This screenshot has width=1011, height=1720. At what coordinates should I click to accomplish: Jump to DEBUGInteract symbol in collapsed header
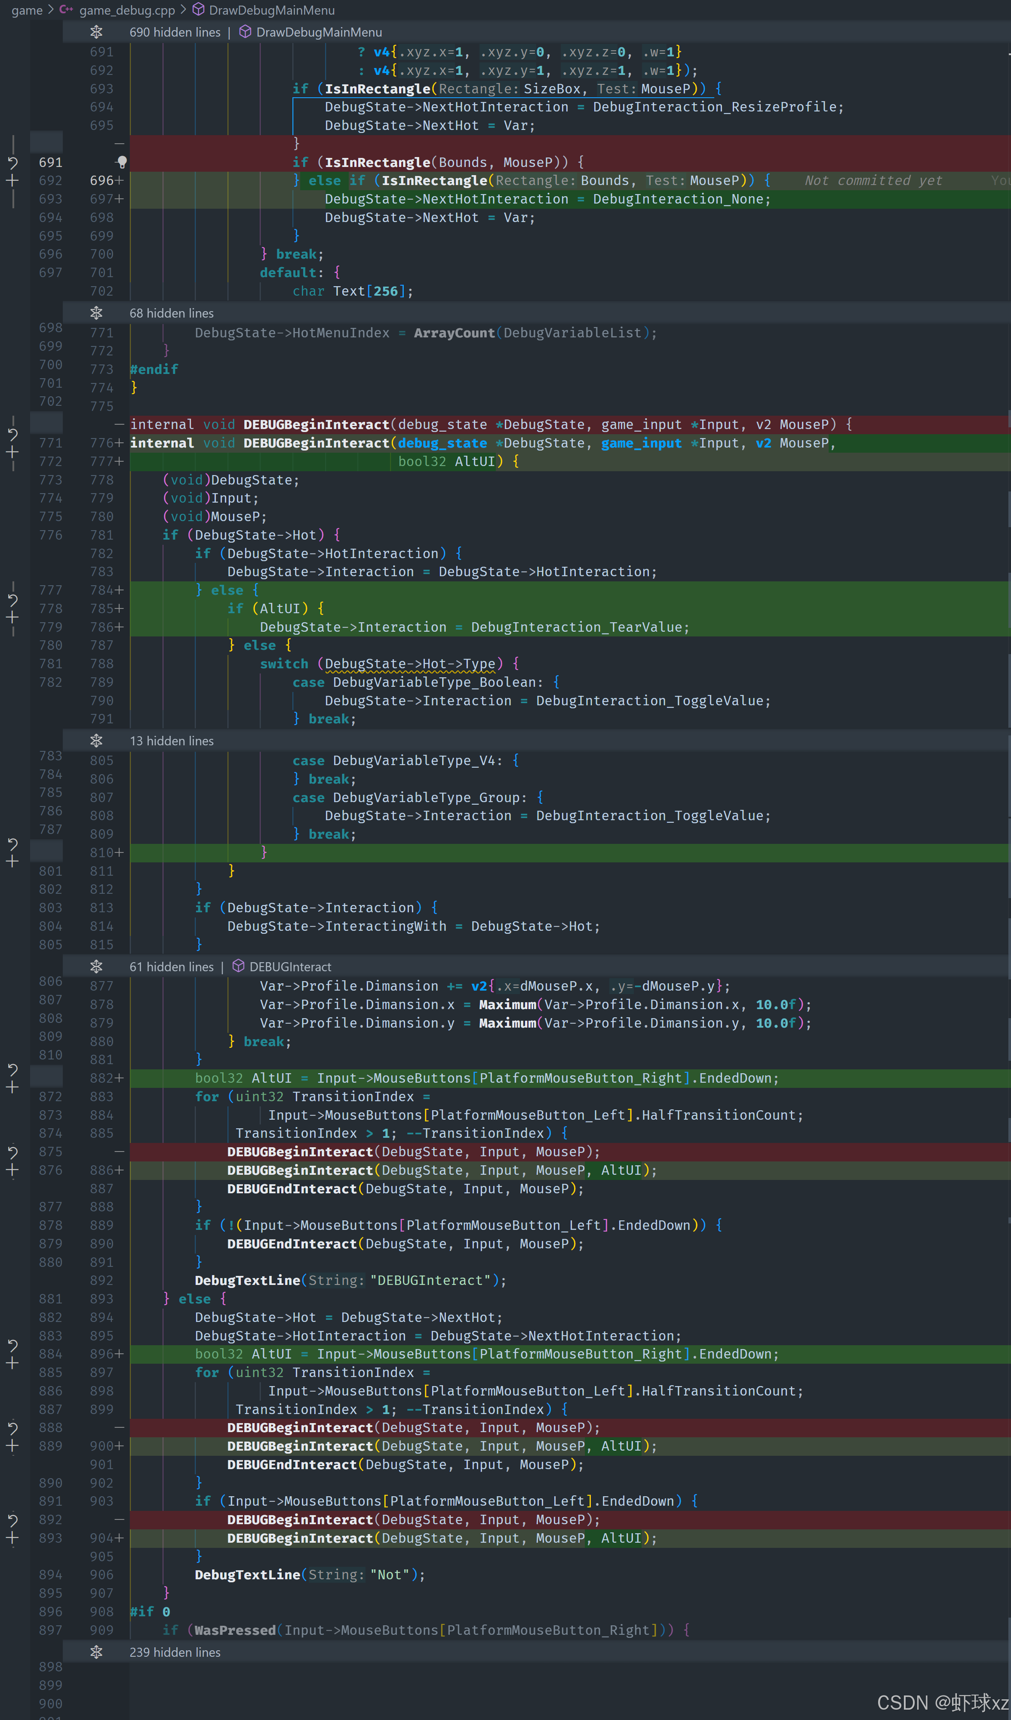pyautogui.click(x=290, y=967)
